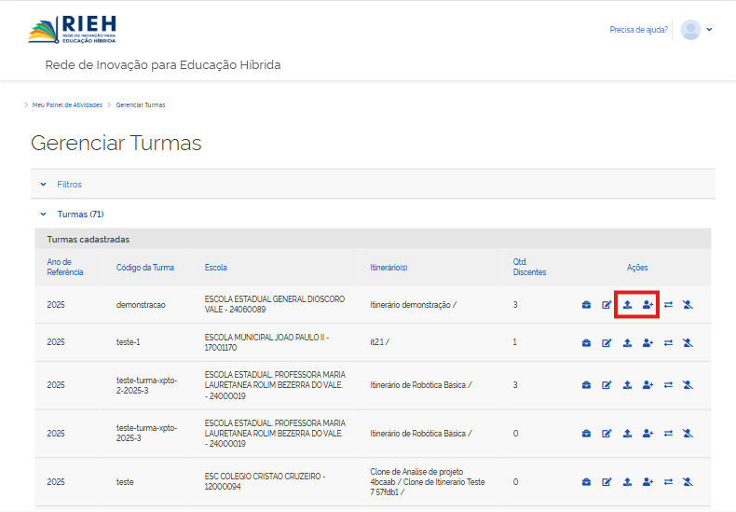Click upload icon in the demonstracao row
Viewport: 736px width, 512px height.
click(627, 305)
